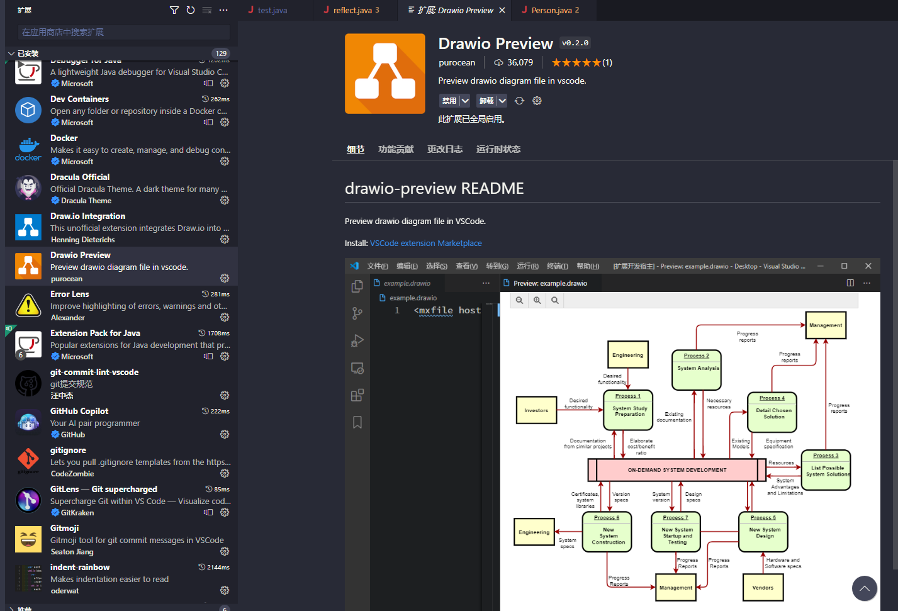Click the sync icon in Drawio Preview details
The image size is (898, 611).
pos(519,101)
